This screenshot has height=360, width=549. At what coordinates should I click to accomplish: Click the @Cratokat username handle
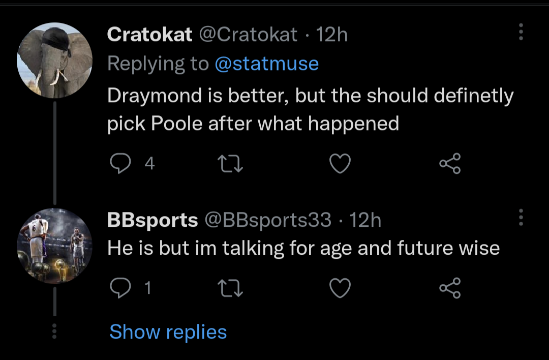(249, 35)
